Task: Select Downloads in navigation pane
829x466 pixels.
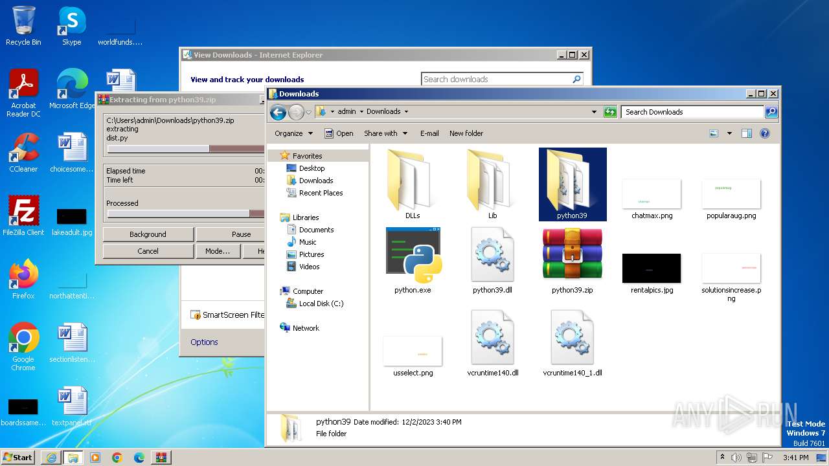Action: tap(316, 181)
